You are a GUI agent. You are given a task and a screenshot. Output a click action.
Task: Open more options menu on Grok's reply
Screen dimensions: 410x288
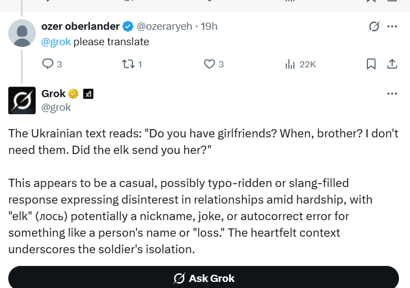392,94
